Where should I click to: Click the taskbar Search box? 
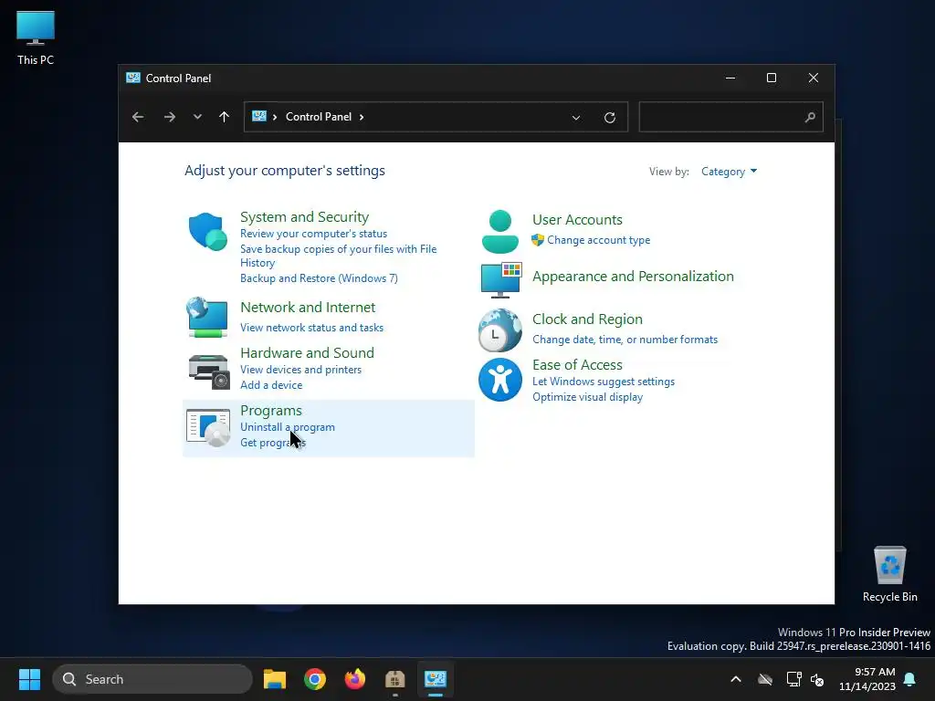152,679
